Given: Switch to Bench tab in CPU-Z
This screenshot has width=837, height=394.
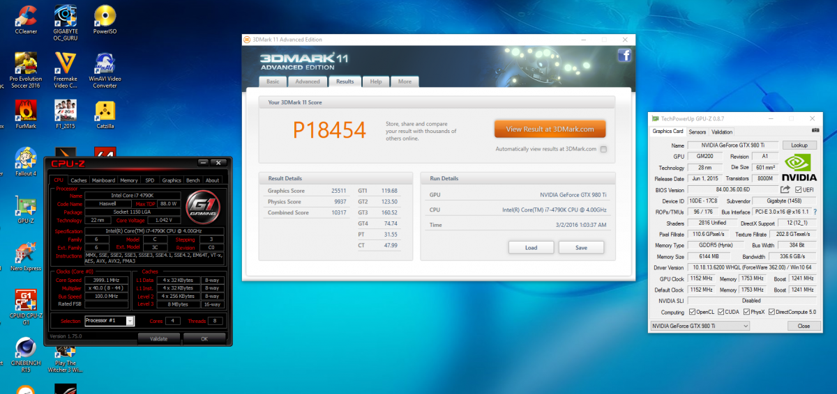Looking at the screenshot, I should [193, 180].
